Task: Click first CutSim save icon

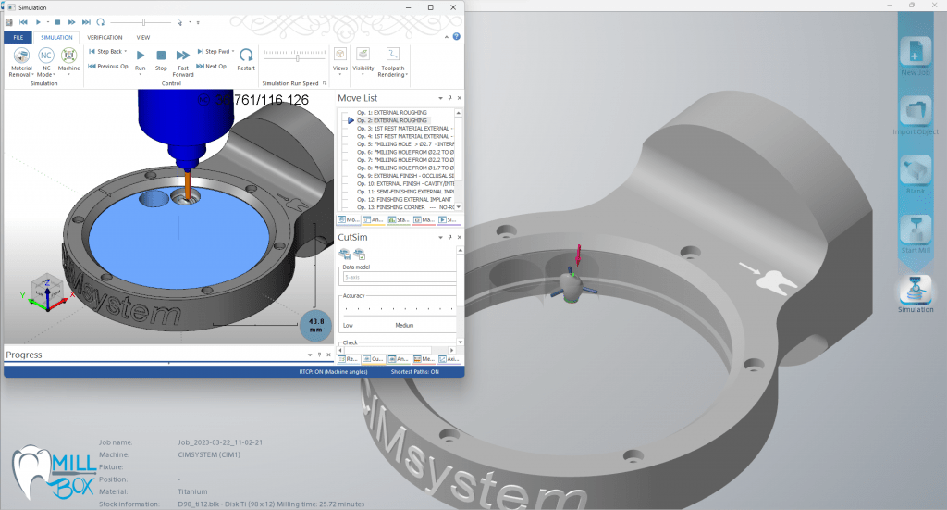Action: click(344, 254)
